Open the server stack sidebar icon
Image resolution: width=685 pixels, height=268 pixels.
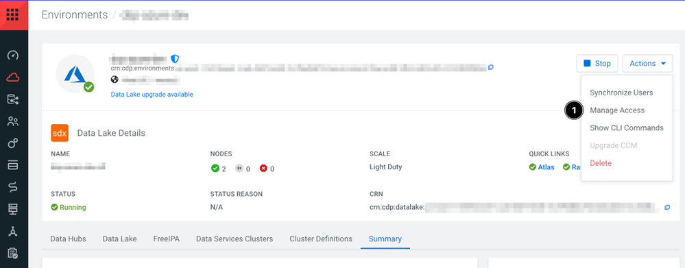point(12,210)
